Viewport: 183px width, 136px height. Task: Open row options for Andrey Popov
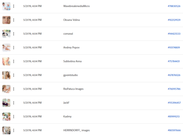coord(14,47)
